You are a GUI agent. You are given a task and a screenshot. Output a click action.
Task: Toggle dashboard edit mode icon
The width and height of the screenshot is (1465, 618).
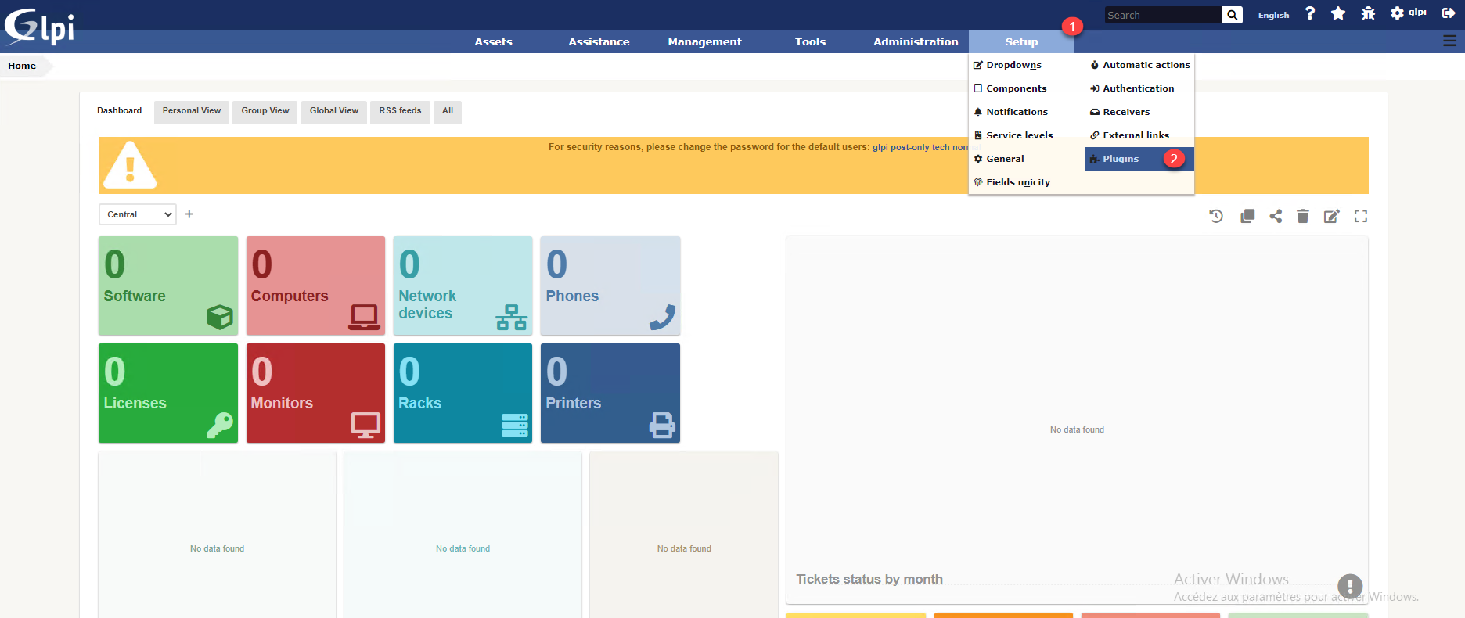pyautogui.click(x=1331, y=216)
